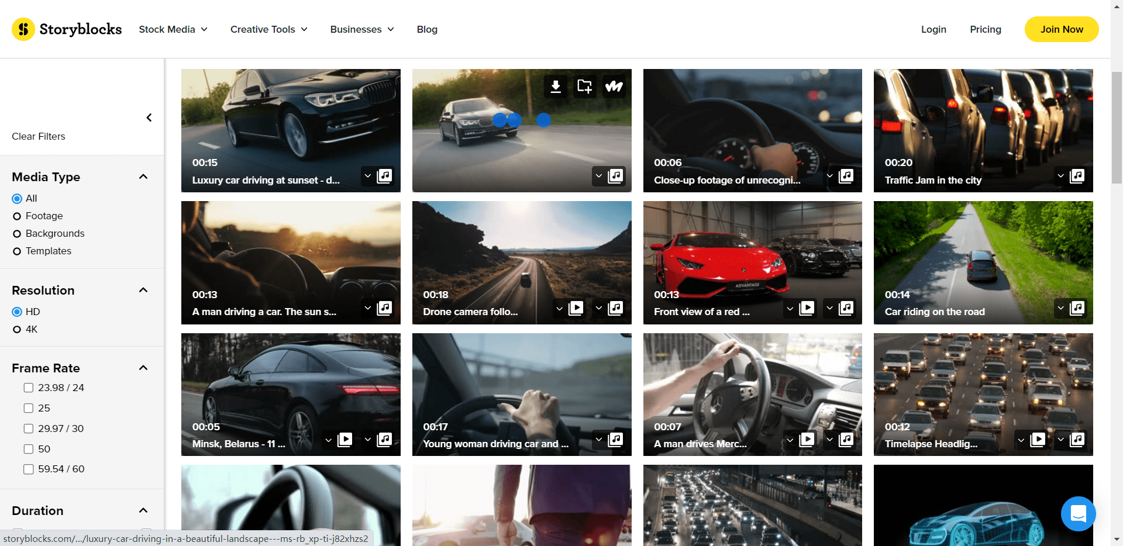Open the Stock Media dropdown menu
1123x546 pixels.
click(173, 29)
